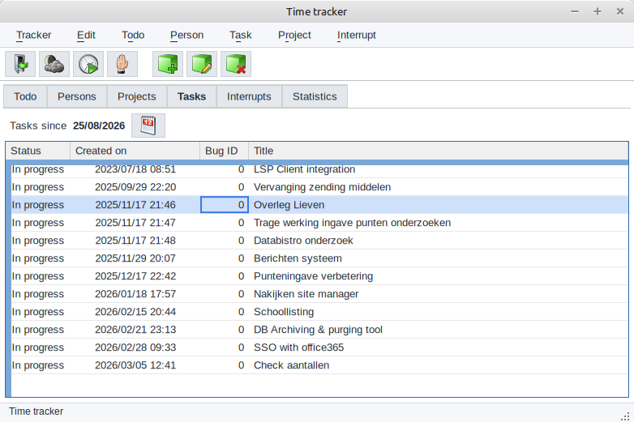Click the date 2023/07/18 08:51
Screen dimensions: 634x422
[x=135, y=169]
